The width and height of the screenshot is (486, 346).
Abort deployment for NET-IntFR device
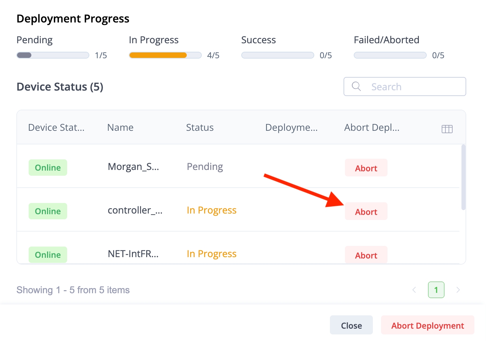coord(366,255)
